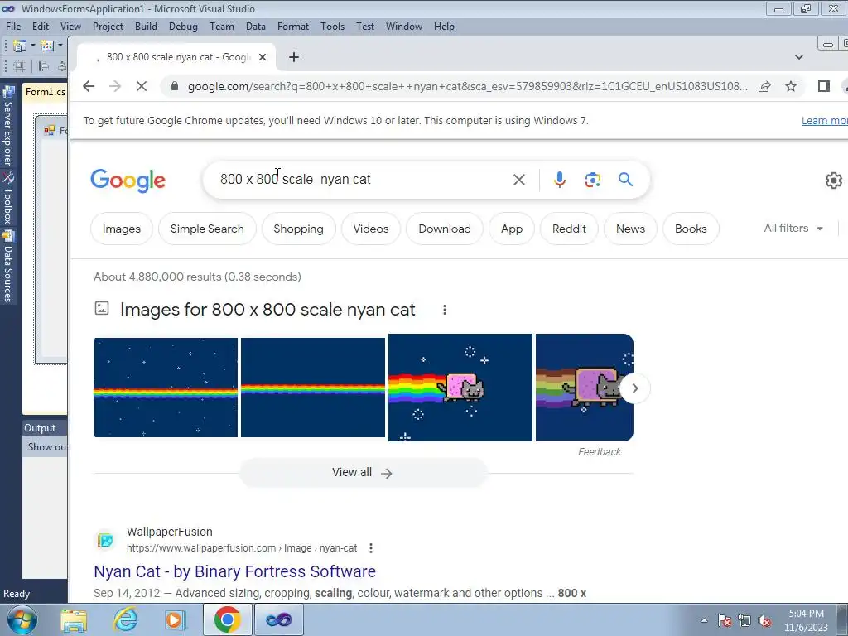Screen dimensions: 848x636
Task: Click the Chrome address bar URL
Action: pos(468,86)
